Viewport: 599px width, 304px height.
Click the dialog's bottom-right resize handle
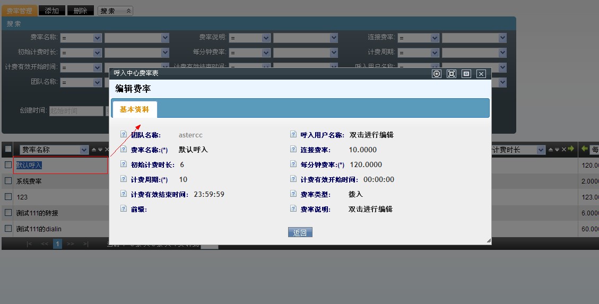pos(488,241)
